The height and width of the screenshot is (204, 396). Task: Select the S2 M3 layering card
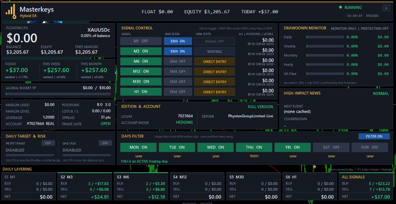click(x=85, y=187)
